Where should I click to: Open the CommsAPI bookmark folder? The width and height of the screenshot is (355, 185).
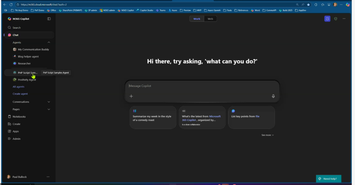pyautogui.click(x=269, y=10)
